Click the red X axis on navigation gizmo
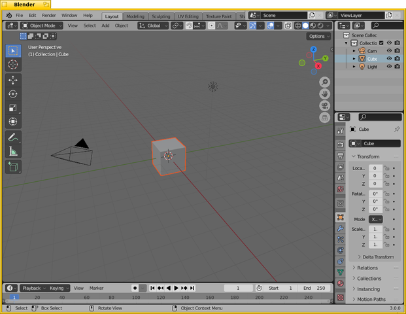 click(318, 66)
